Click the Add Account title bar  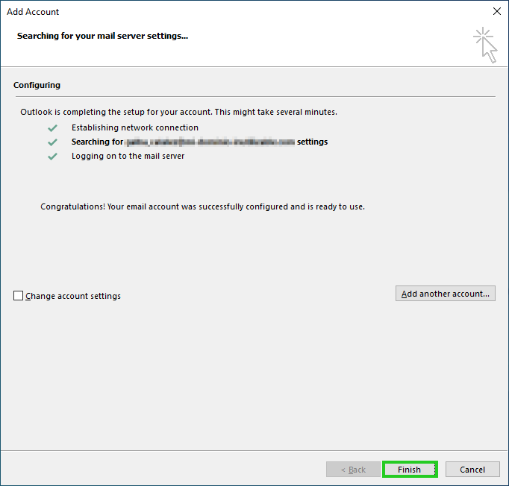click(x=224, y=12)
